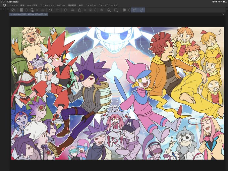
Task: Redo the last undone action
Action: [x=57, y=10]
